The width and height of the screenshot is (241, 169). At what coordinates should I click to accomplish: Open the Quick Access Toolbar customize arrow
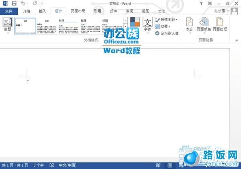[x=42, y=3]
